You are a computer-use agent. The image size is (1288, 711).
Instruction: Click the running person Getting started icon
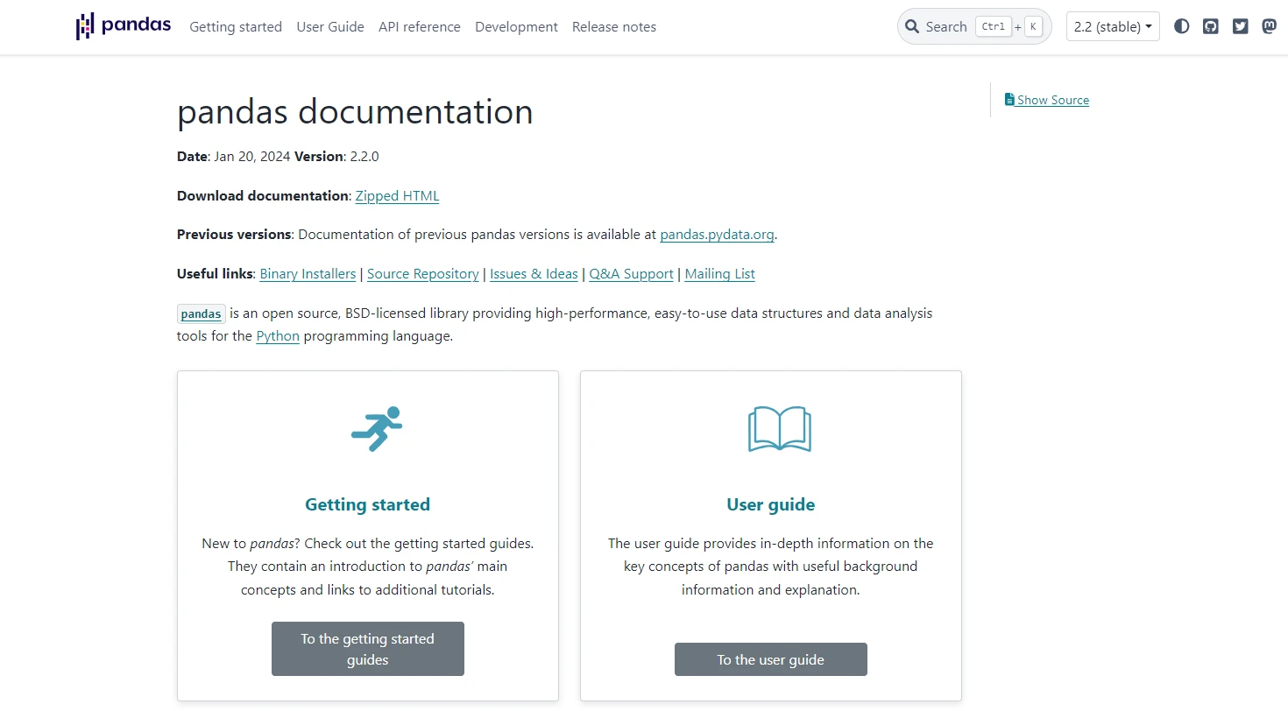click(377, 429)
